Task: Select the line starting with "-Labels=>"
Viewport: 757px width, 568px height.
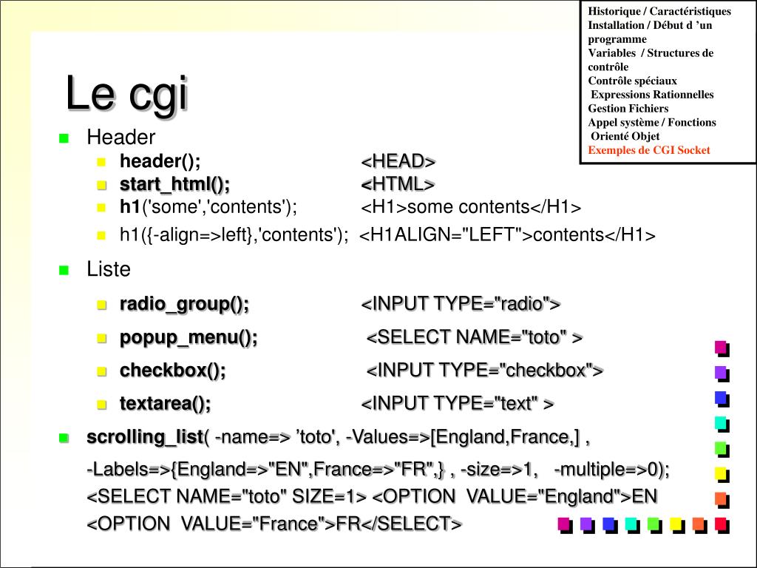Action: [378, 470]
